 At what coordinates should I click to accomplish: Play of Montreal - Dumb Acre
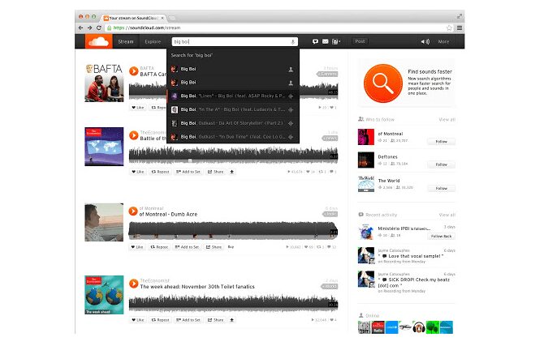[x=133, y=211]
